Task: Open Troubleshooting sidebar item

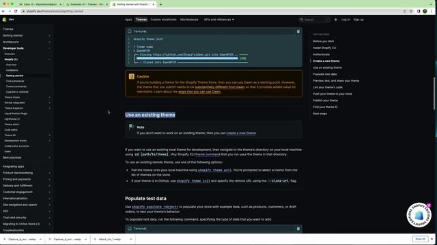Action: [13, 230]
